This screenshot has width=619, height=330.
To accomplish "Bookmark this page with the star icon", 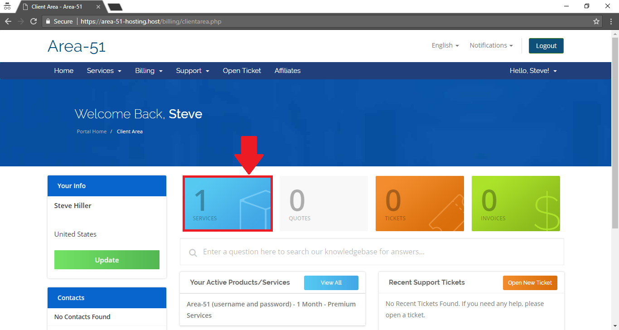I will click(596, 21).
